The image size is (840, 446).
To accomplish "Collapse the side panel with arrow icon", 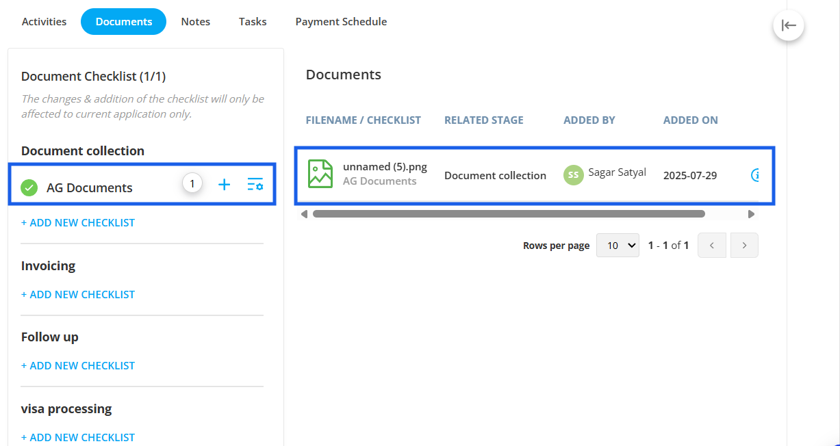I will click(x=789, y=26).
